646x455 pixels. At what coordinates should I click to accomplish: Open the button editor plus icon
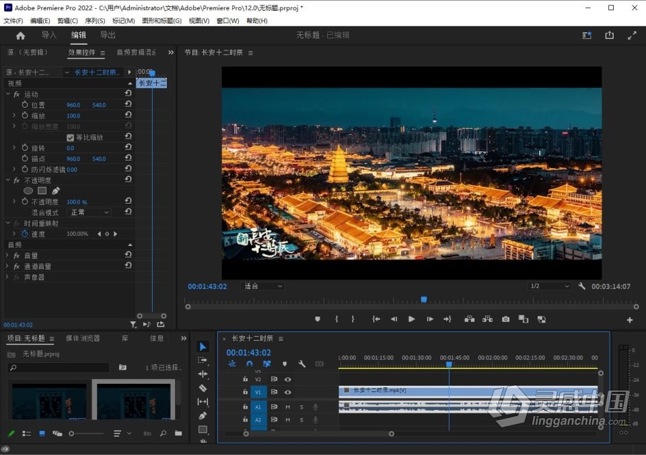pos(630,320)
